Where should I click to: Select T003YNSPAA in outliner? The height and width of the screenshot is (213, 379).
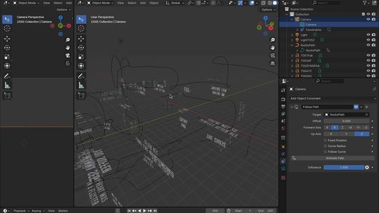(x=310, y=66)
